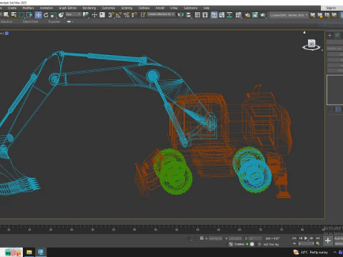
Task: Open Create tab in command panel
Action: point(329,35)
